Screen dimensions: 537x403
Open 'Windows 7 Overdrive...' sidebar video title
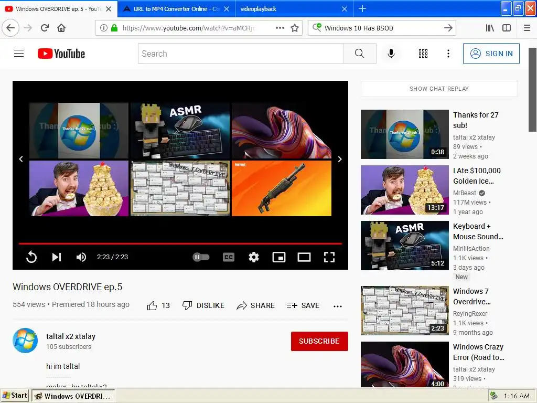[472, 296]
